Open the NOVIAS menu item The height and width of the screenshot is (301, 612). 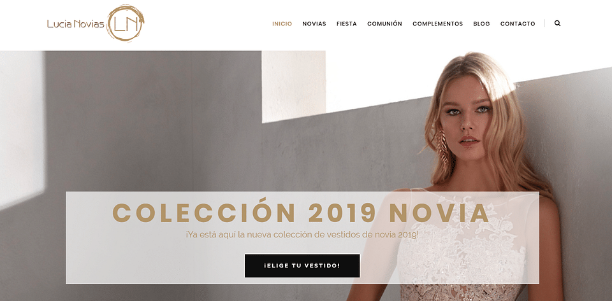pos(314,24)
